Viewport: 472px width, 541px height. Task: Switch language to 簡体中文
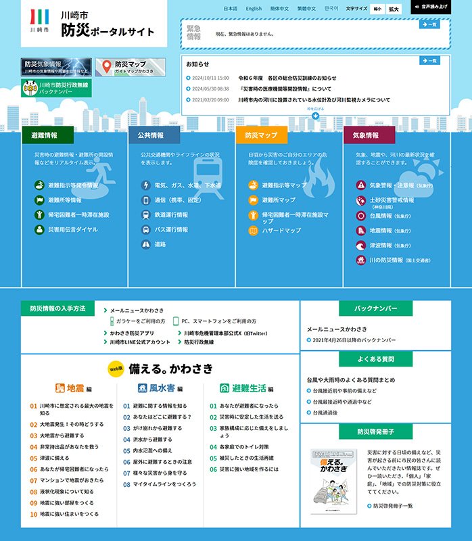[x=279, y=9]
